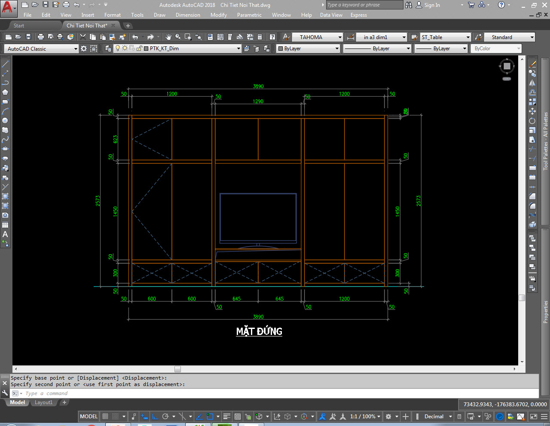Toggle snap mode in status bar

tap(115, 416)
